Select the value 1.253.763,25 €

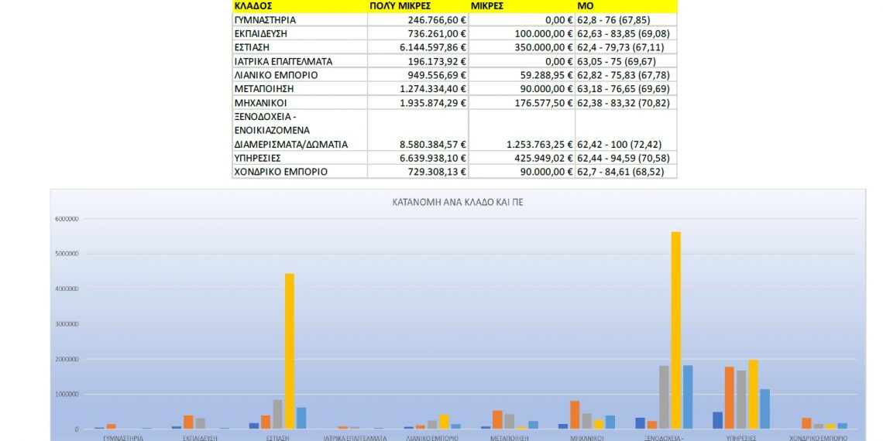pos(540,144)
